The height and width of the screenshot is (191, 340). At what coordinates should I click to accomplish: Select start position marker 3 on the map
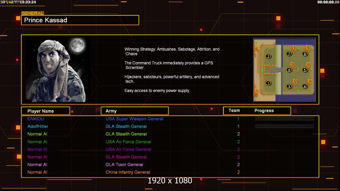(289, 86)
